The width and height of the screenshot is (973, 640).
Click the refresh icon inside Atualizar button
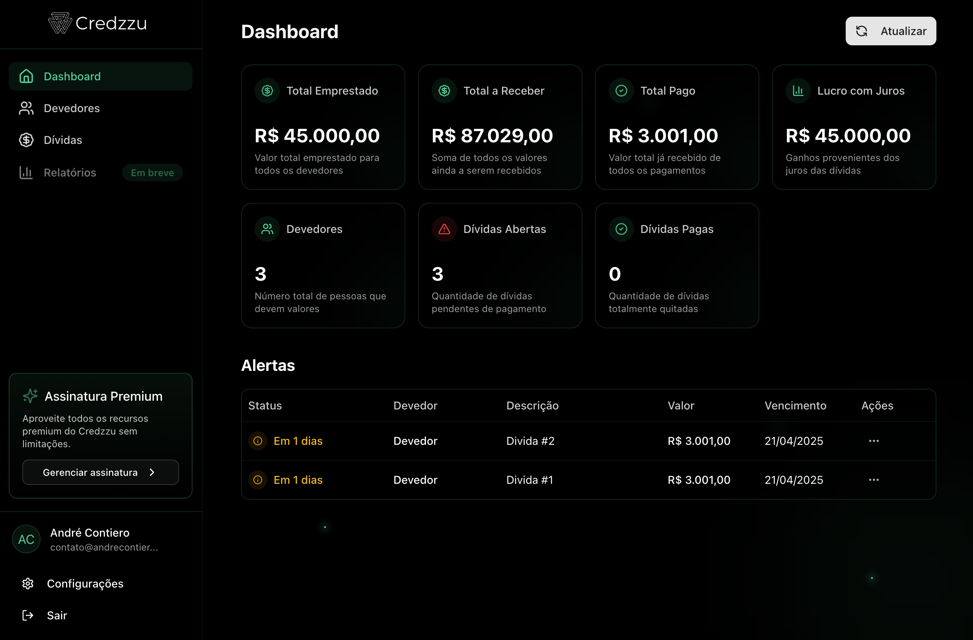862,31
